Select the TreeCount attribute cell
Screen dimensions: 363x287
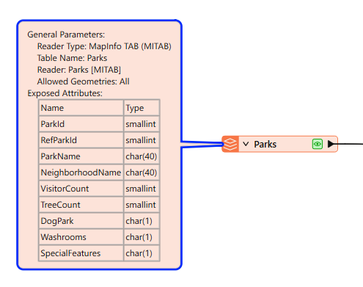[81, 205]
